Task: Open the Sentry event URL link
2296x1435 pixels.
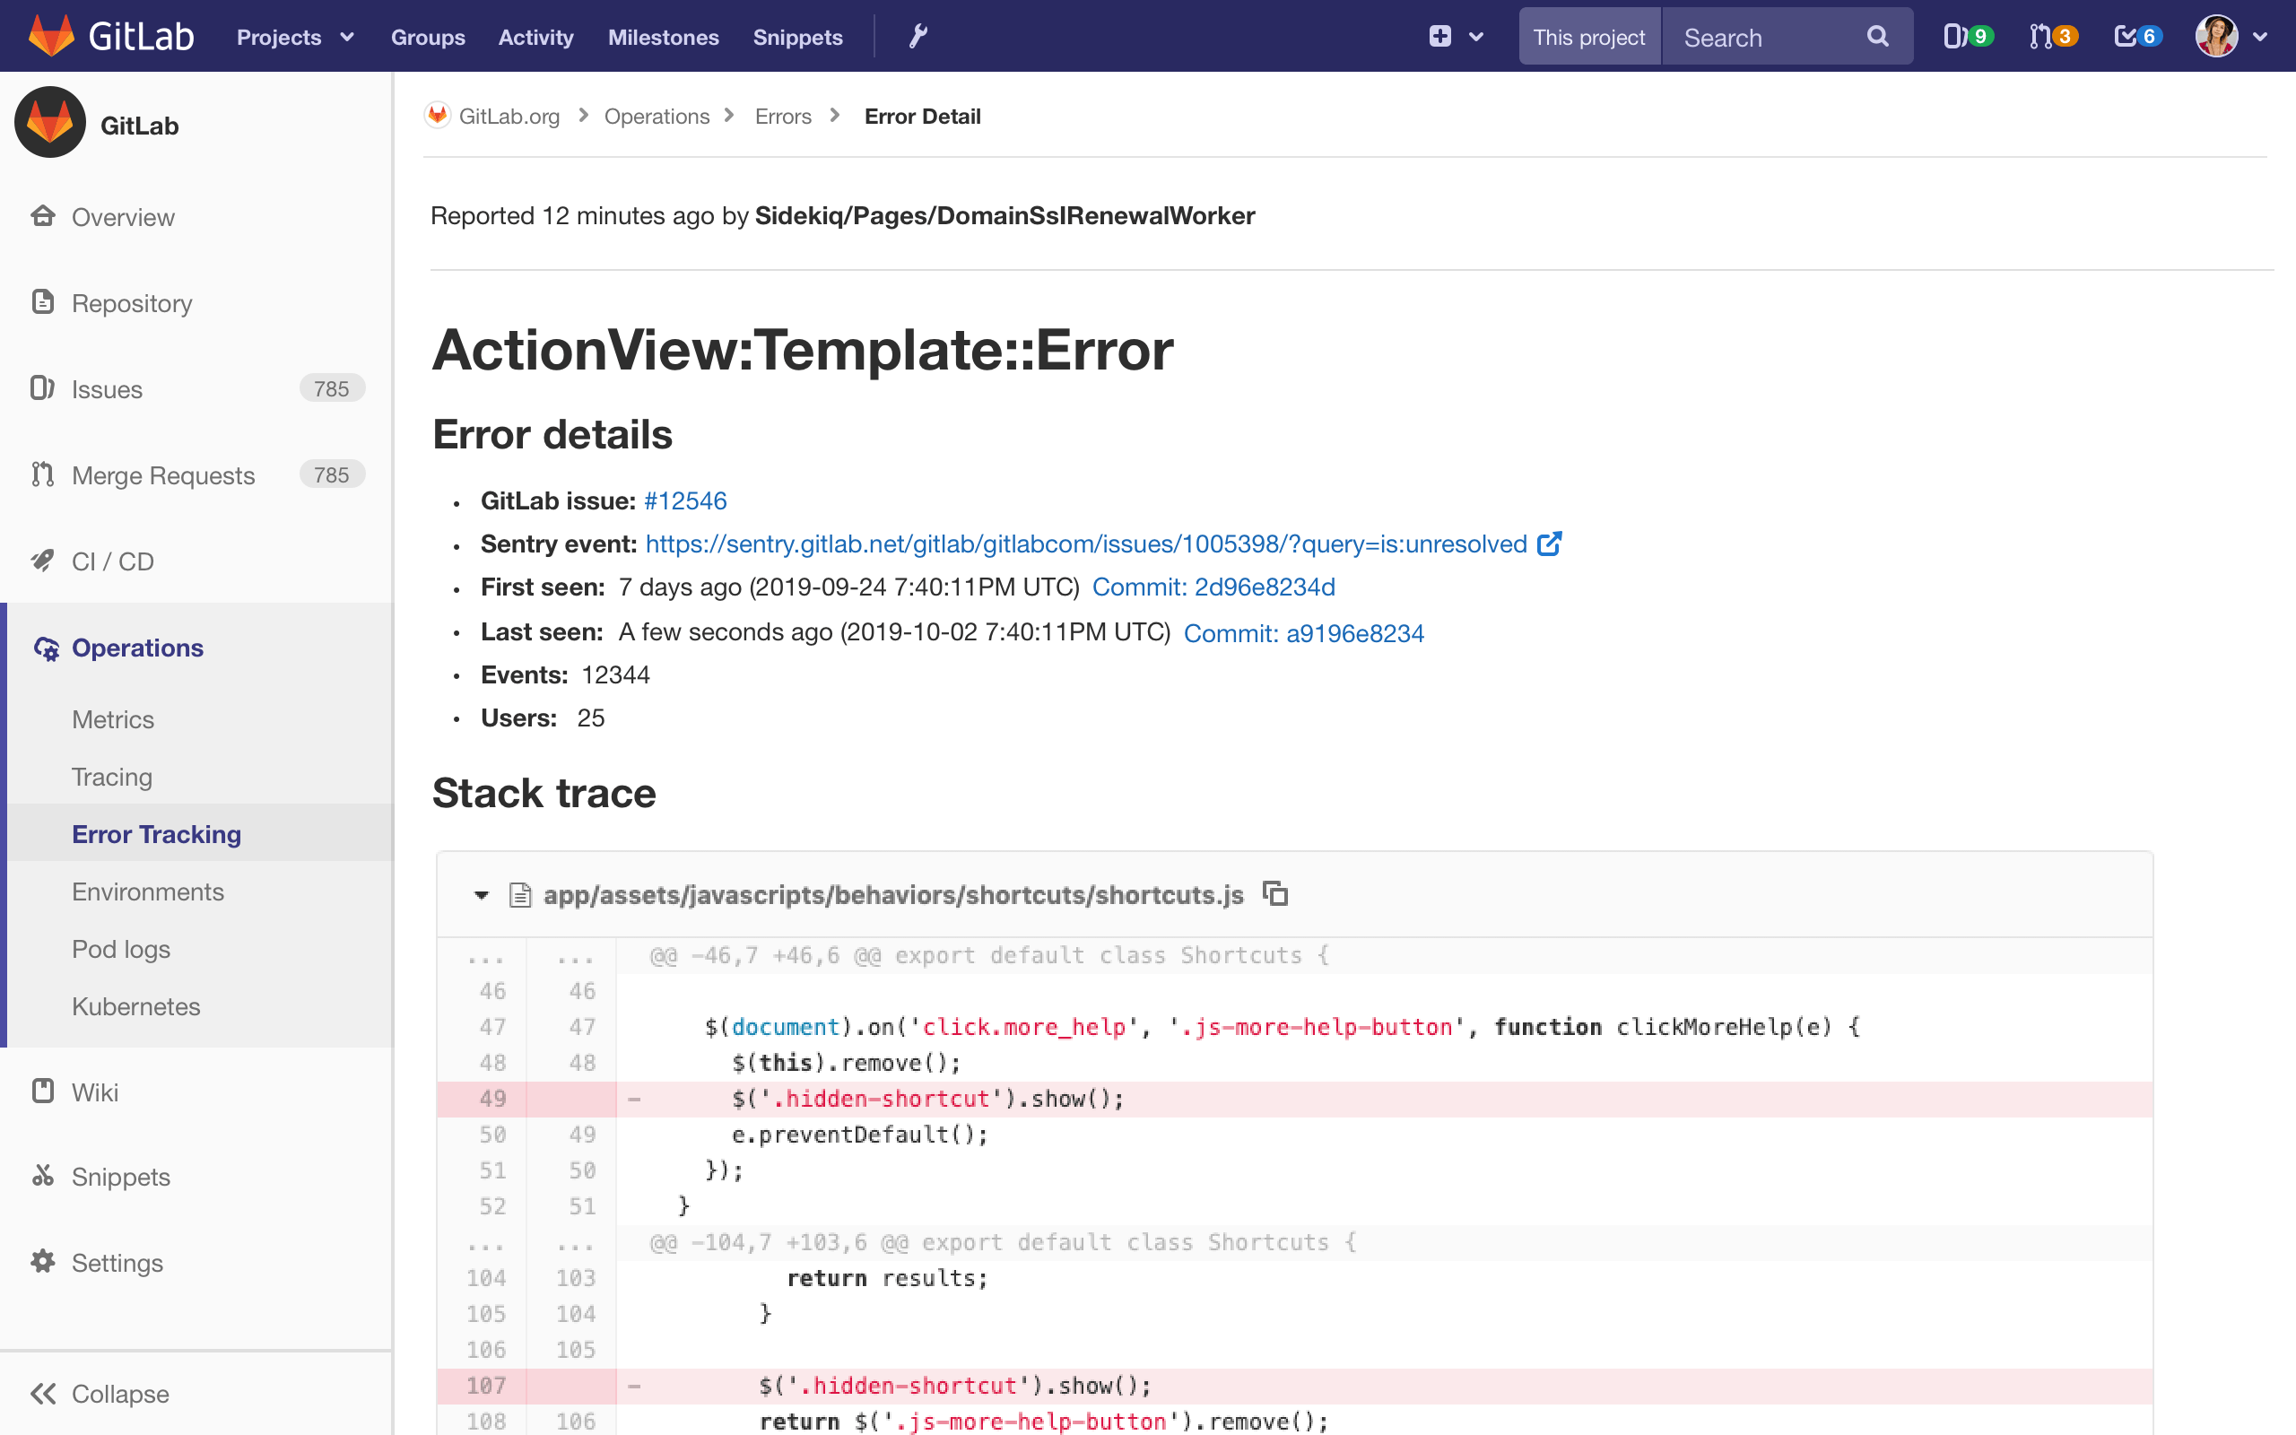Action: click(x=1086, y=544)
